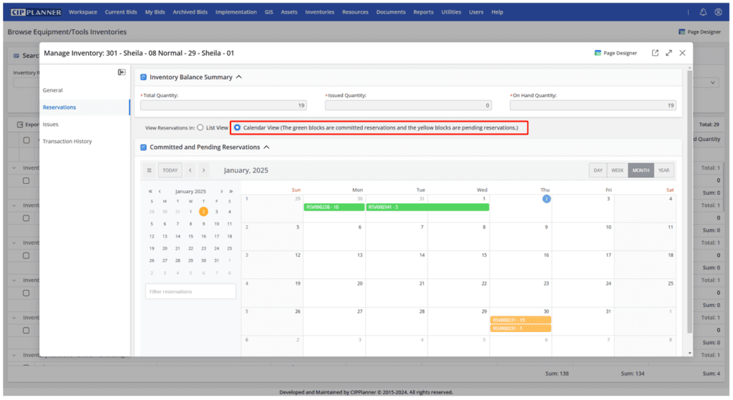Click the Filter reservations input field
Image resolution: width=733 pixels, height=400 pixels.
(190, 291)
